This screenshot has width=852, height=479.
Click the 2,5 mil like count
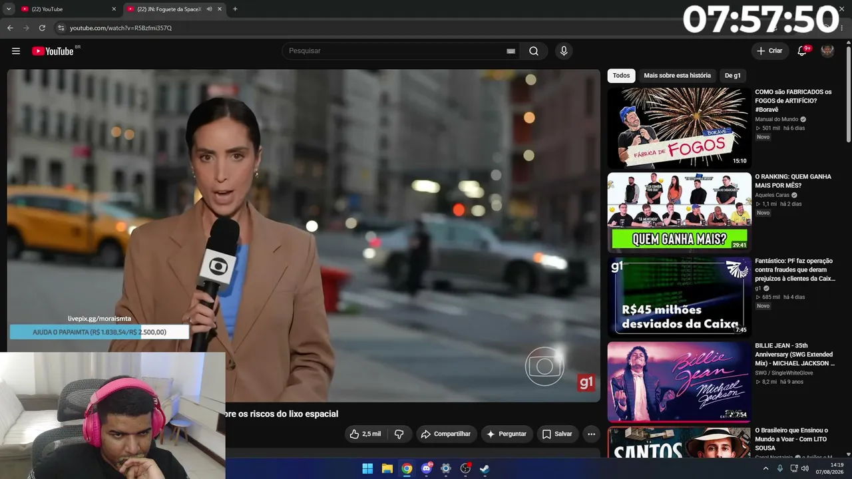tap(371, 434)
